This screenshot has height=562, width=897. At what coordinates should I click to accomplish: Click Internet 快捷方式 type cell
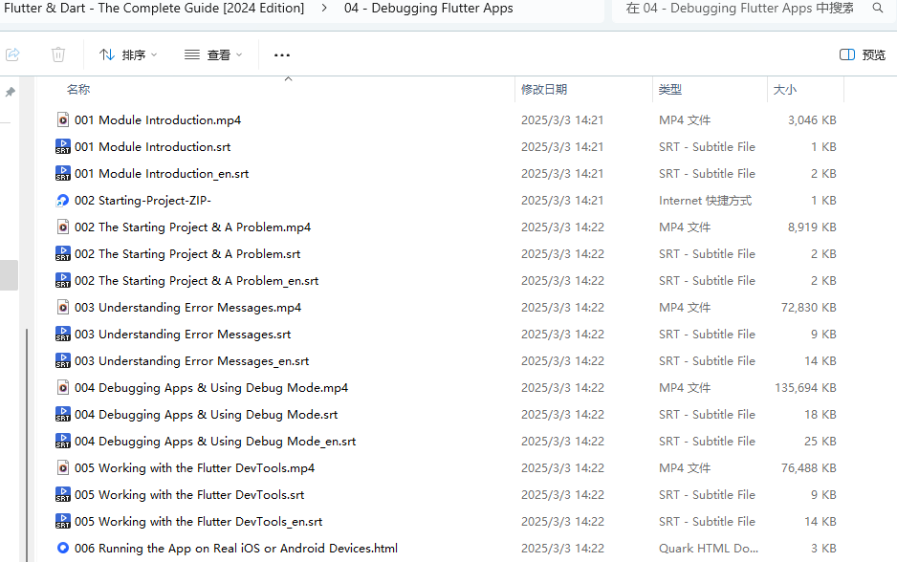(706, 201)
